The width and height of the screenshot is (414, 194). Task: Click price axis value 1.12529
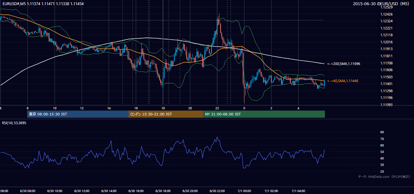tap(387, 7)
